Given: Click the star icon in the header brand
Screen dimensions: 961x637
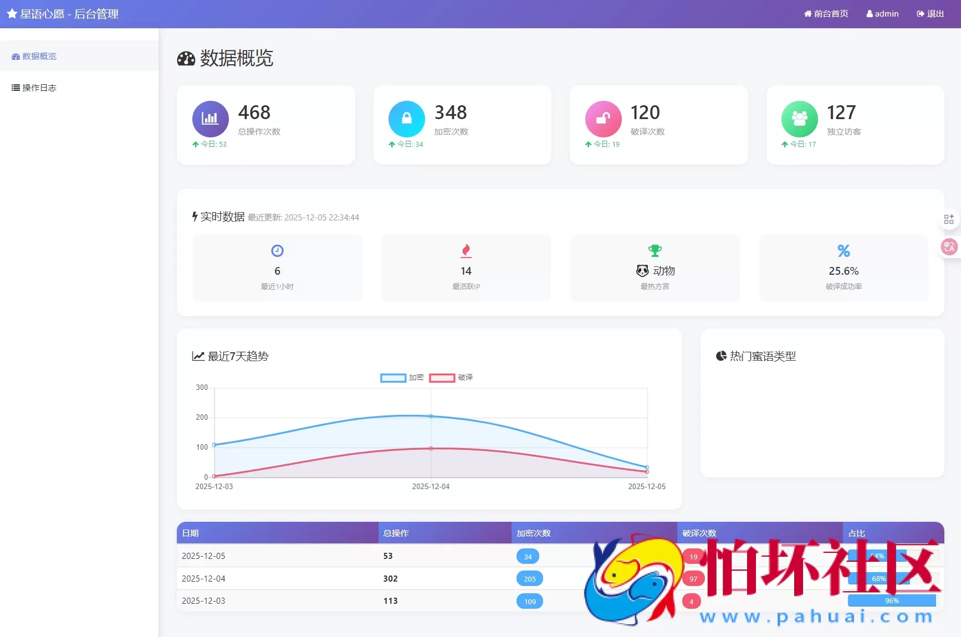Looking at the screenshot, I should click(x=12, y=13).
